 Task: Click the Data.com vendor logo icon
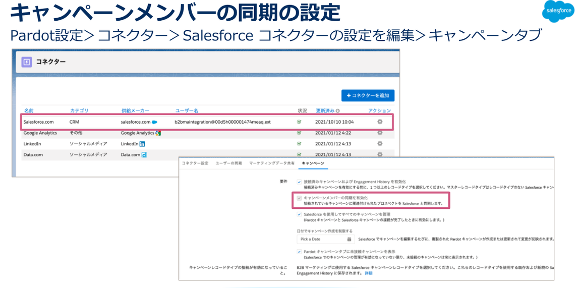(x=144, y=155)
